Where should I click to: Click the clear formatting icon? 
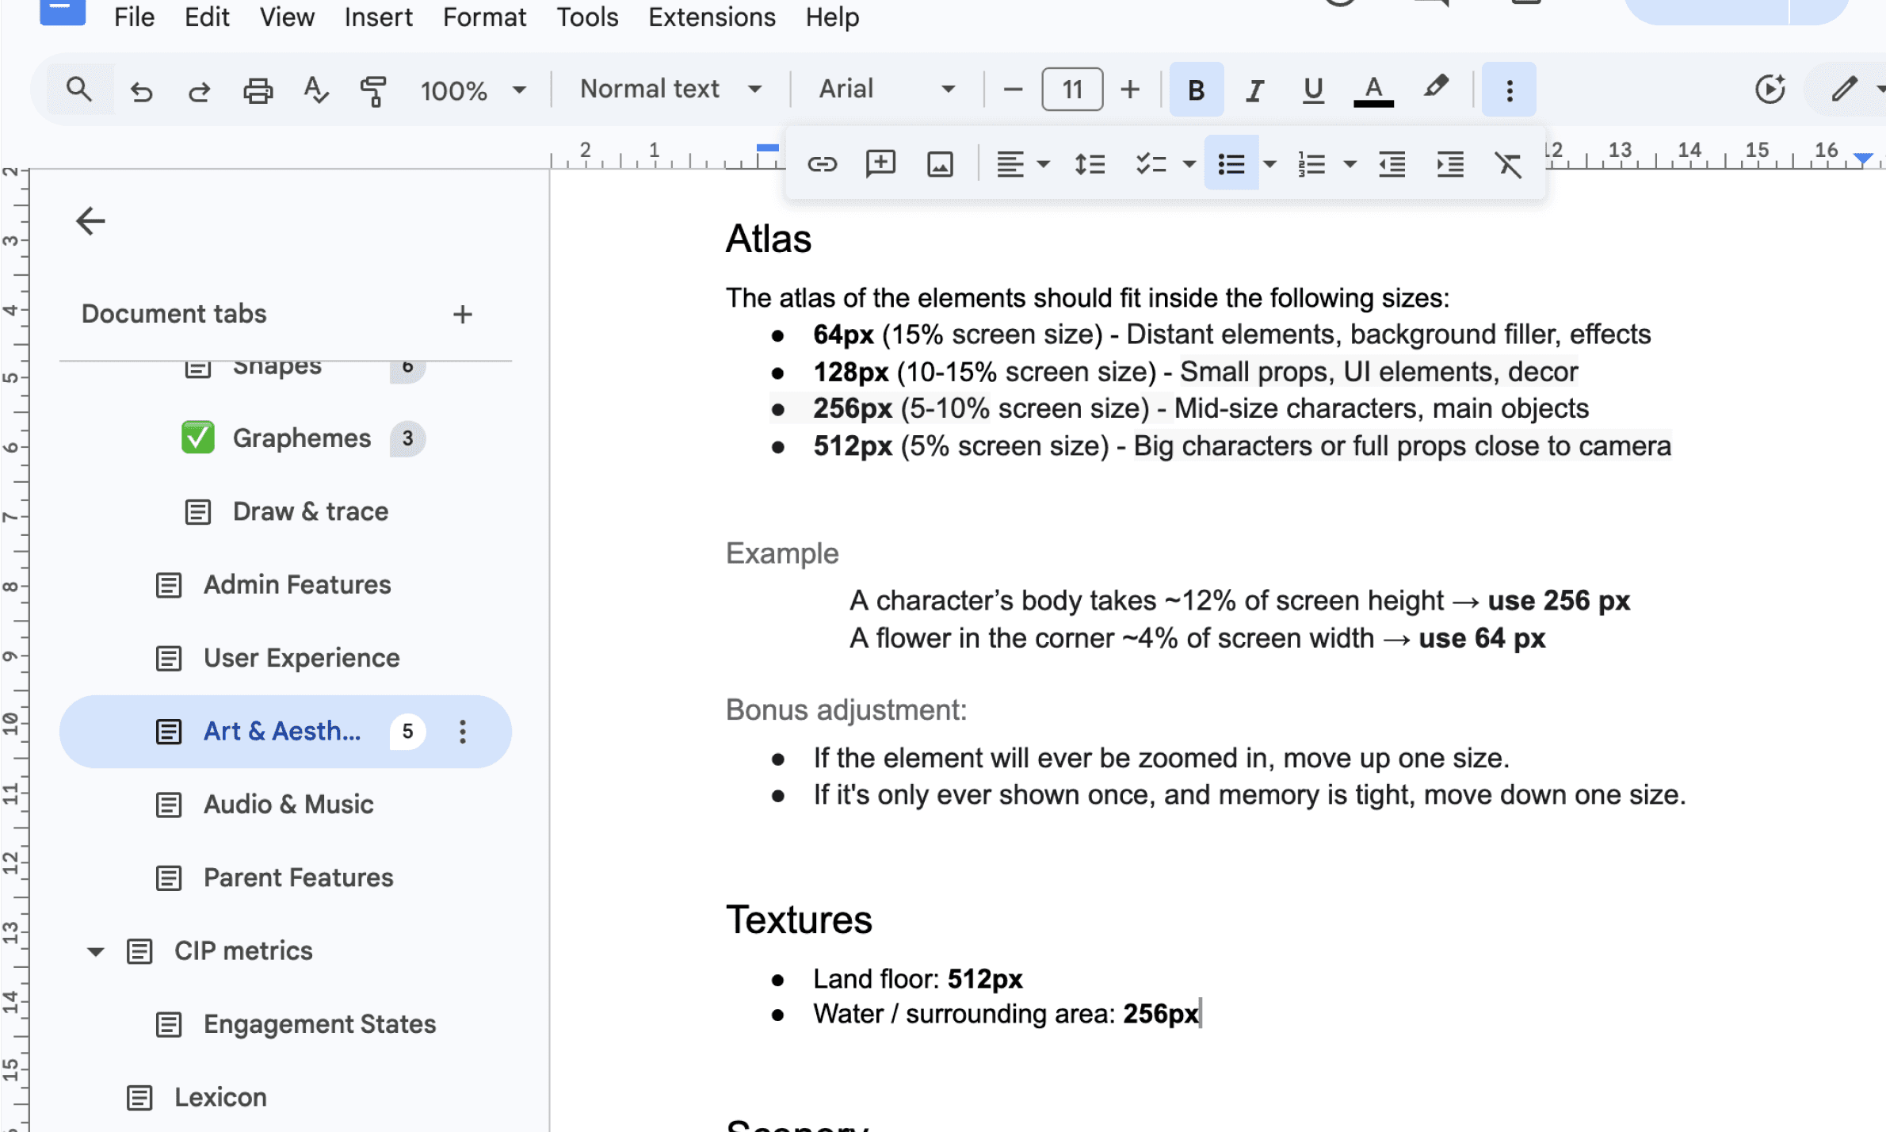click(x=1508, y=164)
